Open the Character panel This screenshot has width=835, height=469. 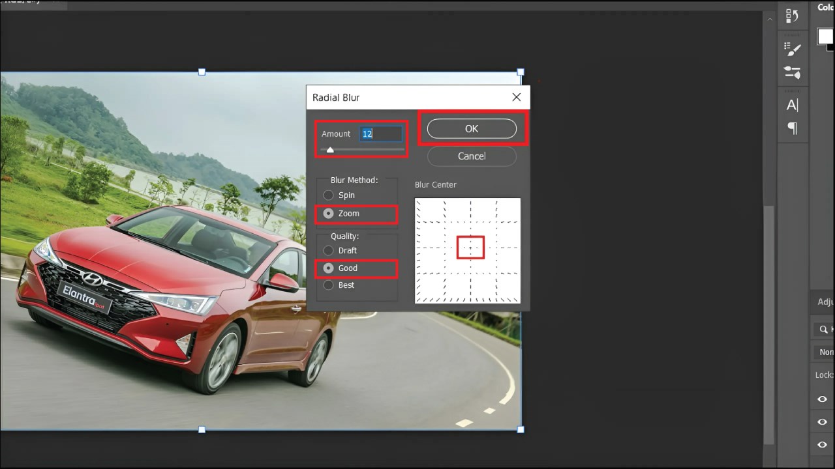pos(791,104)
